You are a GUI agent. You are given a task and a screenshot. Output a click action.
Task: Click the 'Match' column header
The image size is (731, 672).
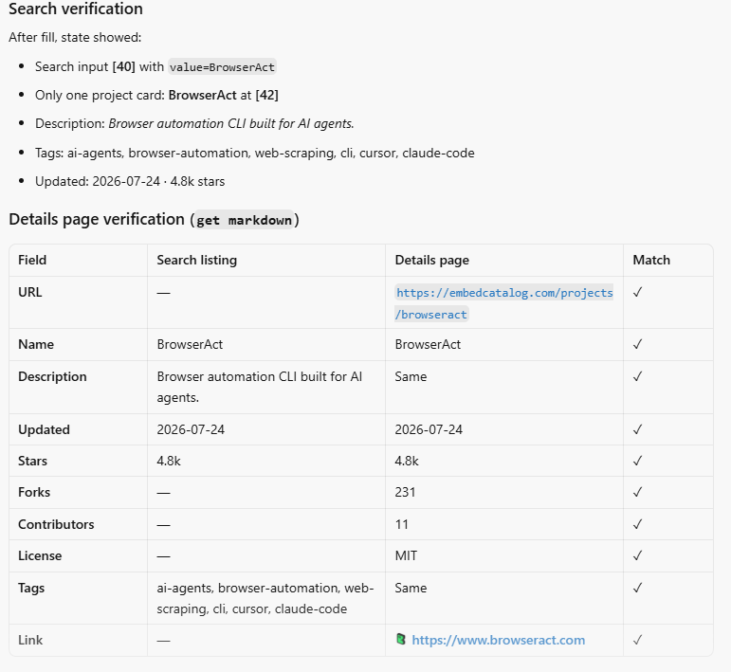pos(651,260)
